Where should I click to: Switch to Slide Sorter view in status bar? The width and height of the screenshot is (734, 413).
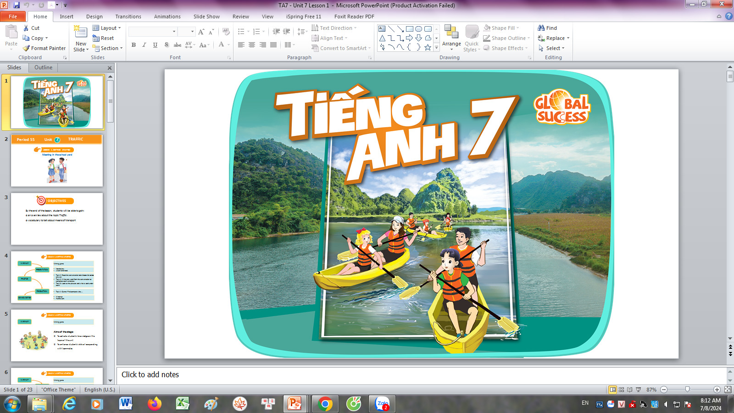coord(621,390)
